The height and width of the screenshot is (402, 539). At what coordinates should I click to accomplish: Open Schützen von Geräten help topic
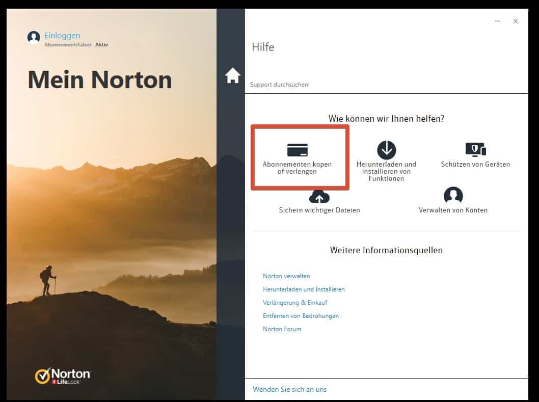coord(475,165)
